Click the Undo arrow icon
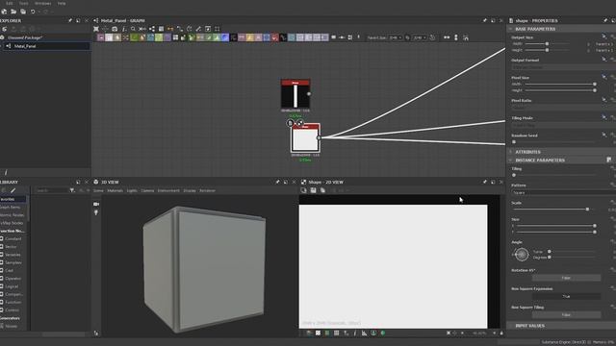616x346 pixels. point(33,12)
